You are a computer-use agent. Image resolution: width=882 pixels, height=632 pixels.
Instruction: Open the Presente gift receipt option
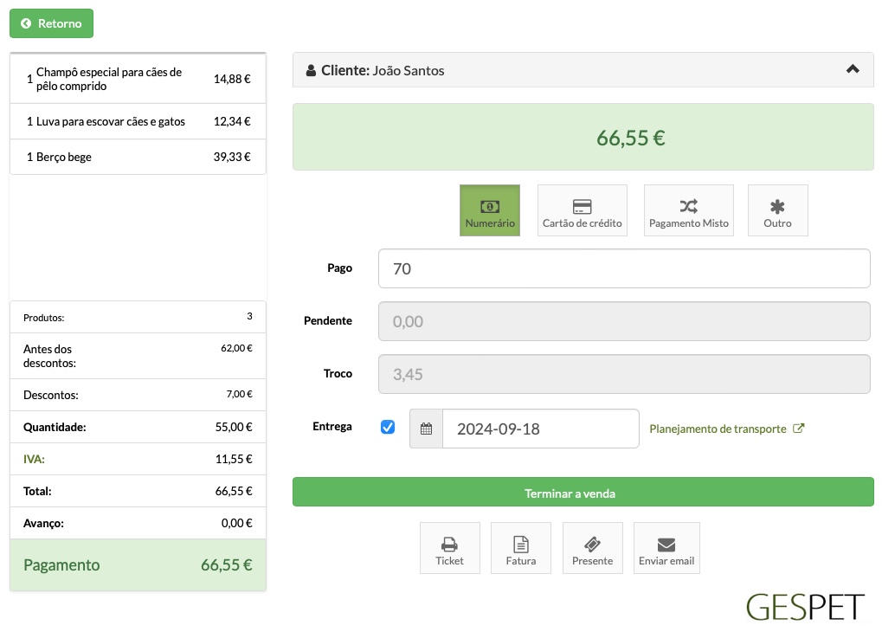(x=592, y=548)
